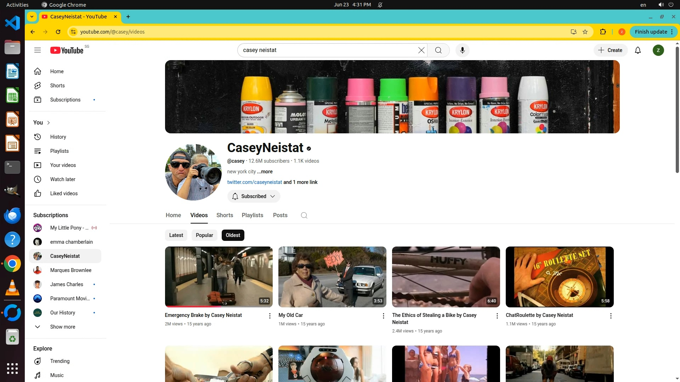The width and height of the screenshot is (680, 382).
Task: Click the Create button
Action: click(x=610, y=50)
